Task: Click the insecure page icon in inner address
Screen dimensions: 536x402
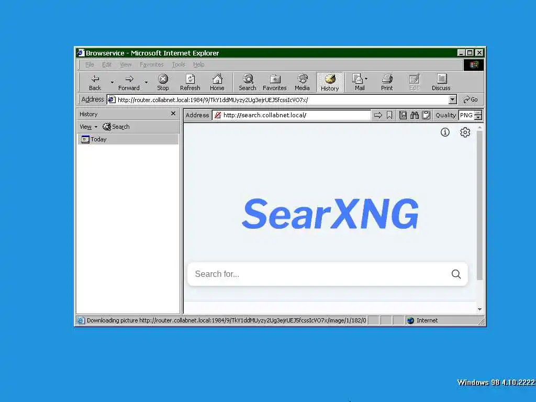Action: click(217, 115)
